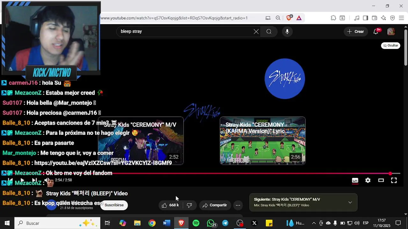Image resolution: width=408 pixels, height=229 pixels.
Task: Open Windows Start menu
Action: (x=7, y=223)
